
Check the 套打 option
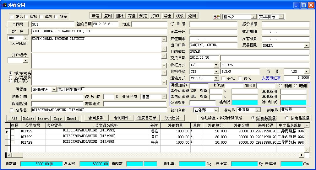pos(41,17)
